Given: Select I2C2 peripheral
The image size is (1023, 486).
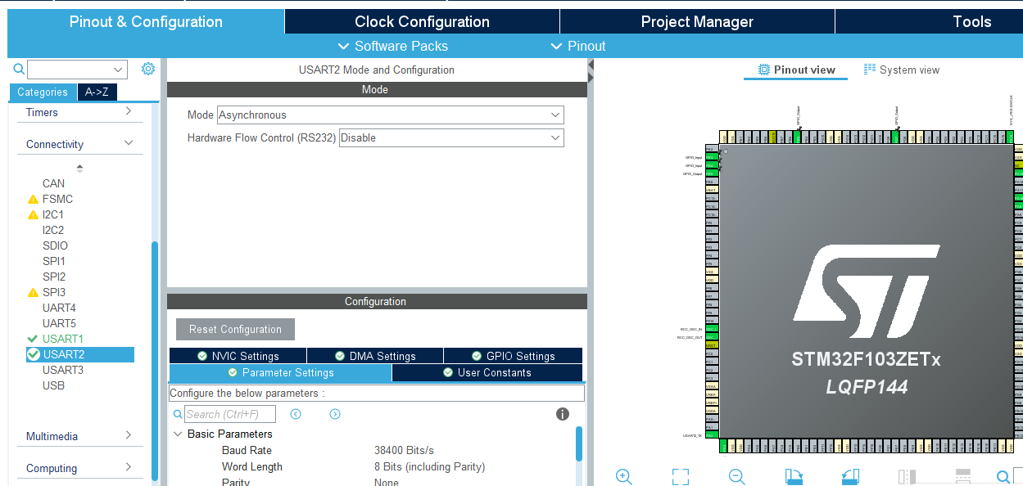Looking at the screenshot, I should [x=53, y=230].
